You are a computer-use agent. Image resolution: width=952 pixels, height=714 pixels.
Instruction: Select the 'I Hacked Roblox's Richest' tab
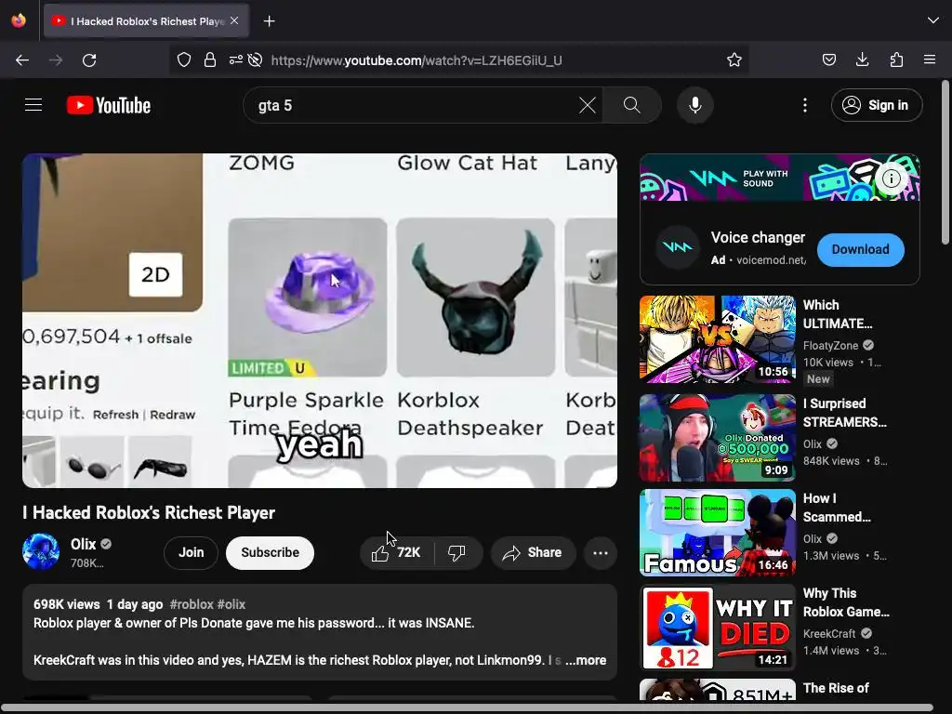(x=146, y=21)
